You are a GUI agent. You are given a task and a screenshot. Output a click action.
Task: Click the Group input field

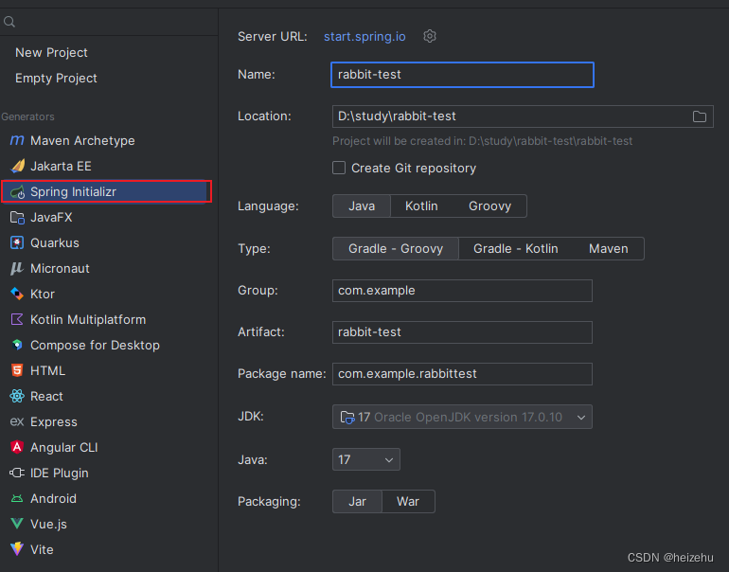[462, 291]
